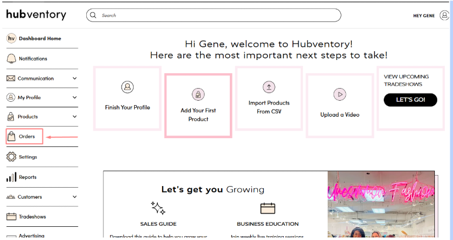Click the Communication envelope icon

[10, 78]
